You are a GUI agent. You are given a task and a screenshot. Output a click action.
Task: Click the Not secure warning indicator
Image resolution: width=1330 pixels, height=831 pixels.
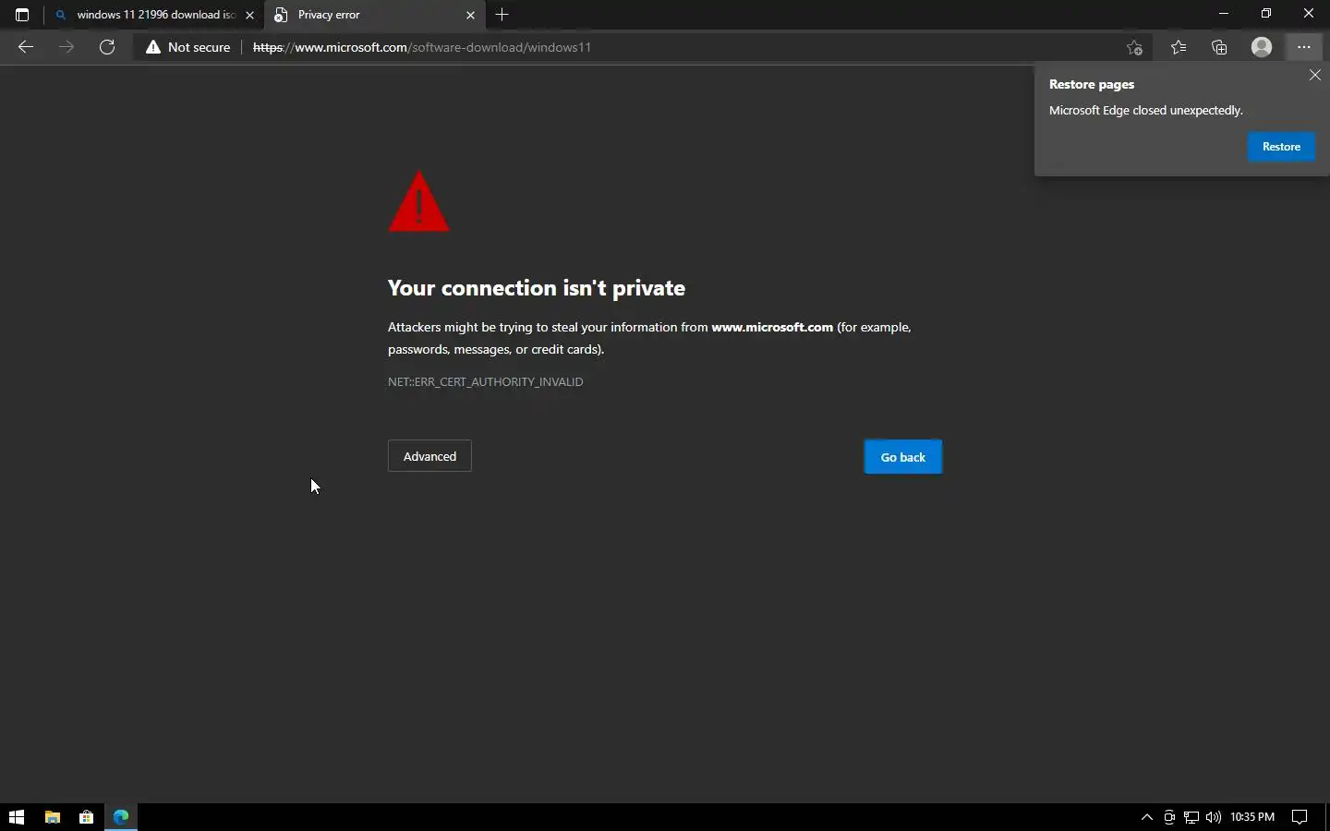tap(188, 47)
